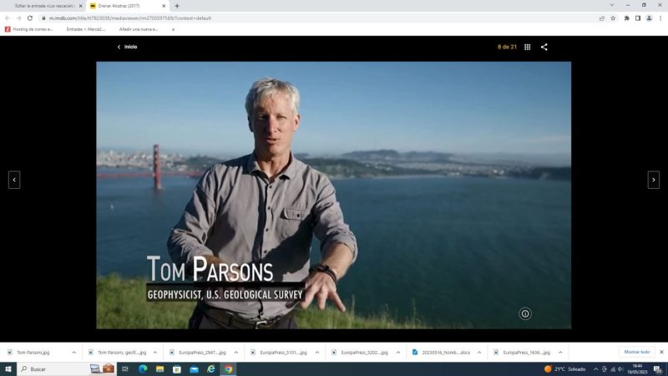Expand options for EuropaPress_2947 download

(x=235, y=352)
